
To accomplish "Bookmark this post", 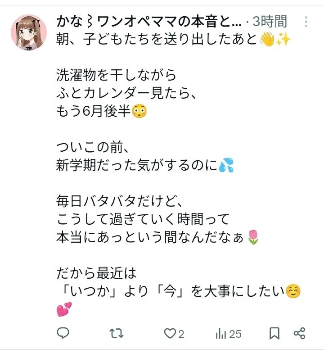I will [274, 334].
